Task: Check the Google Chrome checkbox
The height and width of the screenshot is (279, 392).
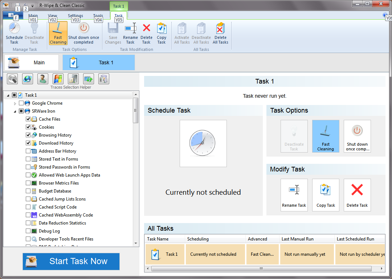Action: [x=21, y=103]
